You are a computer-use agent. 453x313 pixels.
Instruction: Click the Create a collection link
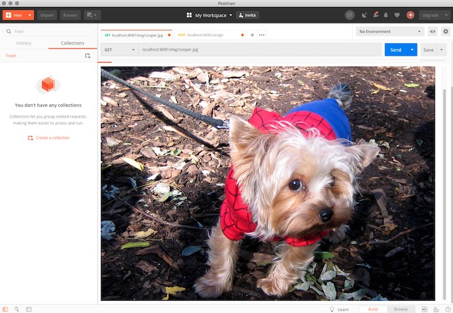point(49,138)
